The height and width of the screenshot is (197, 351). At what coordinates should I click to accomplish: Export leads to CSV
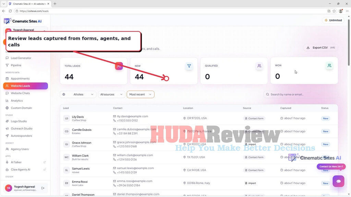(x=320, y=48)
